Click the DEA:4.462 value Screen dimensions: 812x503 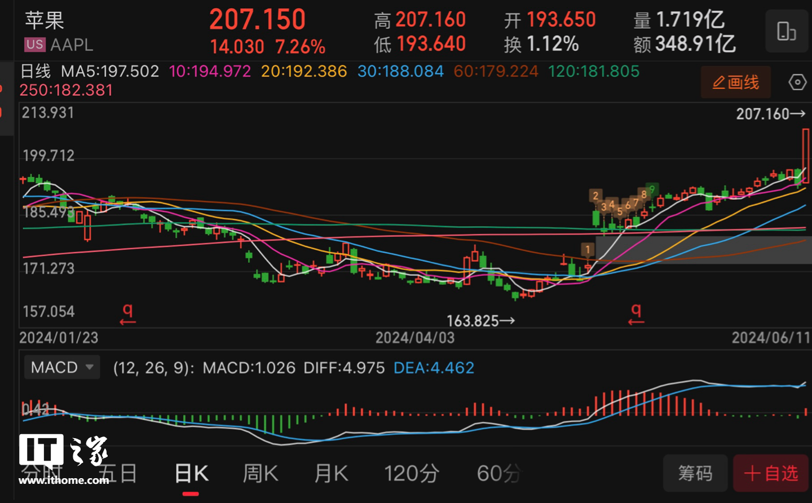point(434,368)
